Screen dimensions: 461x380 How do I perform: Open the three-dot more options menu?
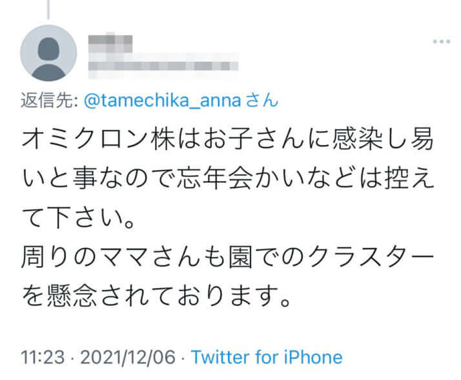pyautogui.click(x=441, y=41)
